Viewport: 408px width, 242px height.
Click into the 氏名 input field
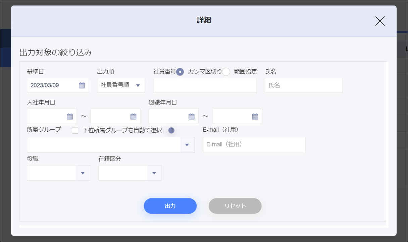[x=303, y=85]
